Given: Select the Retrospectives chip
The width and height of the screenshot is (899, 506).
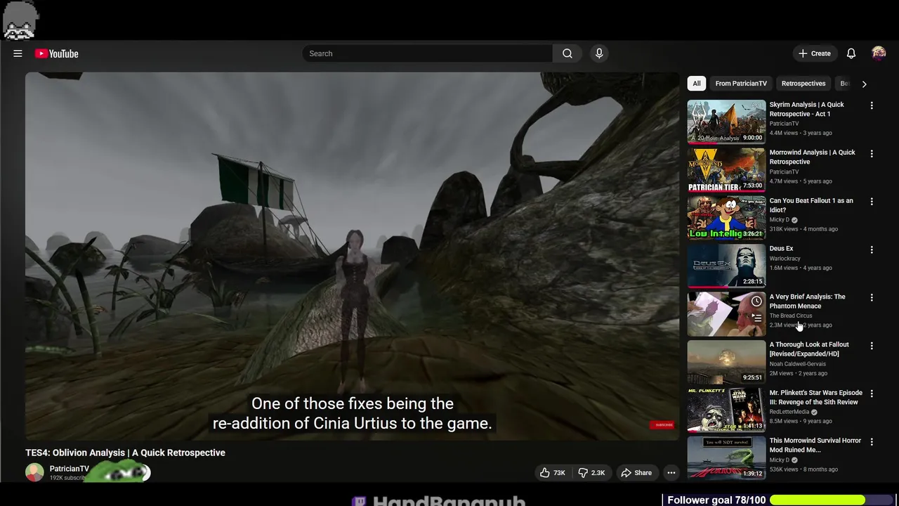Looking at the screenshot, I should 803,84.
